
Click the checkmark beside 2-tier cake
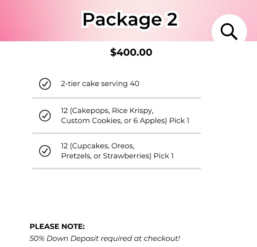[x=45, y=84]
